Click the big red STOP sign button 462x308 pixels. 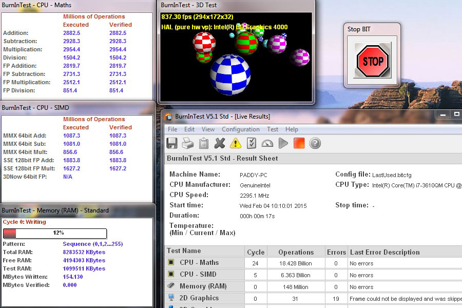[x=373, y=61]
